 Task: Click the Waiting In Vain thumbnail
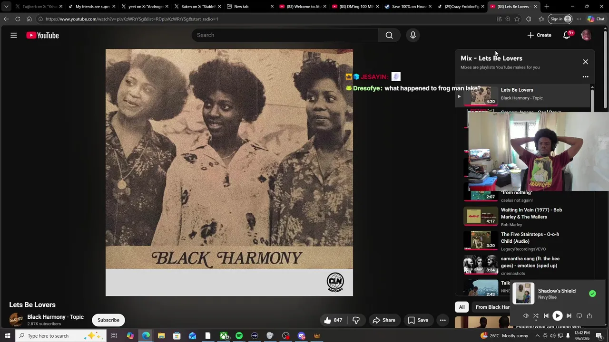point(481,217)
